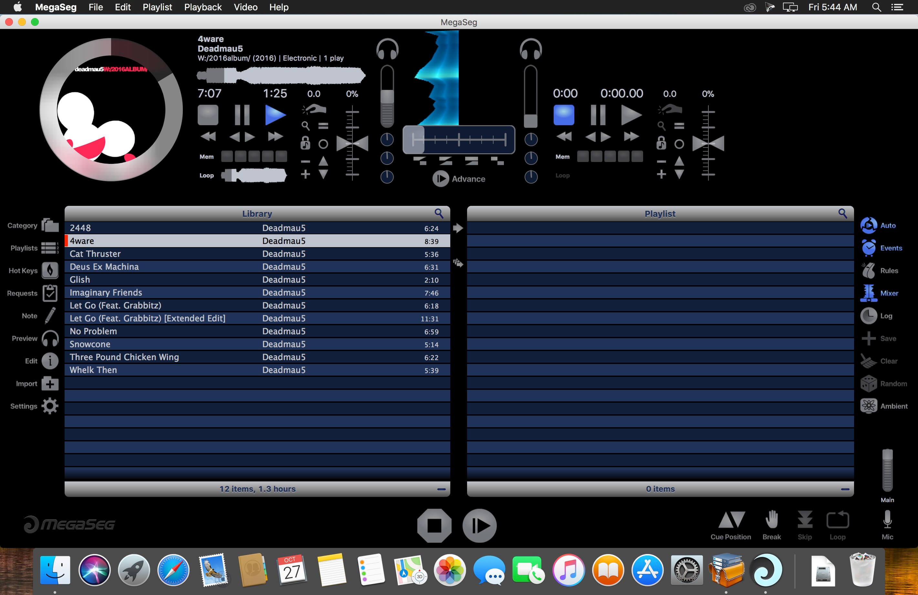
Task: Click the Note pencil icon
Action: click(50, 316)
